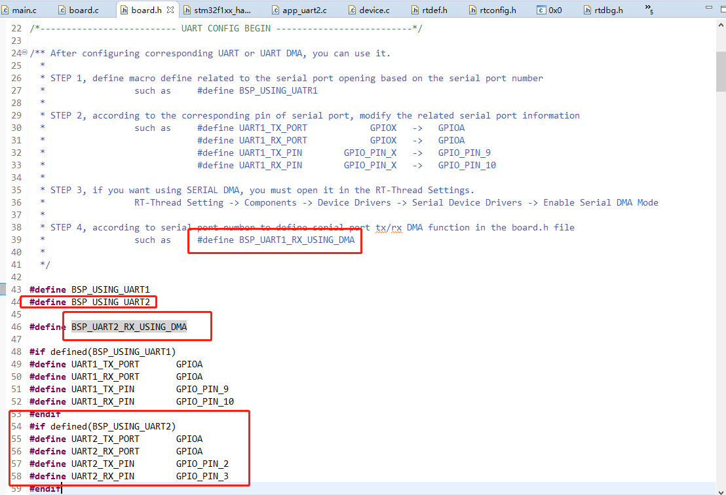
Task: Click the header icon on rtconfig.h tab
Action: coord(472,10)
